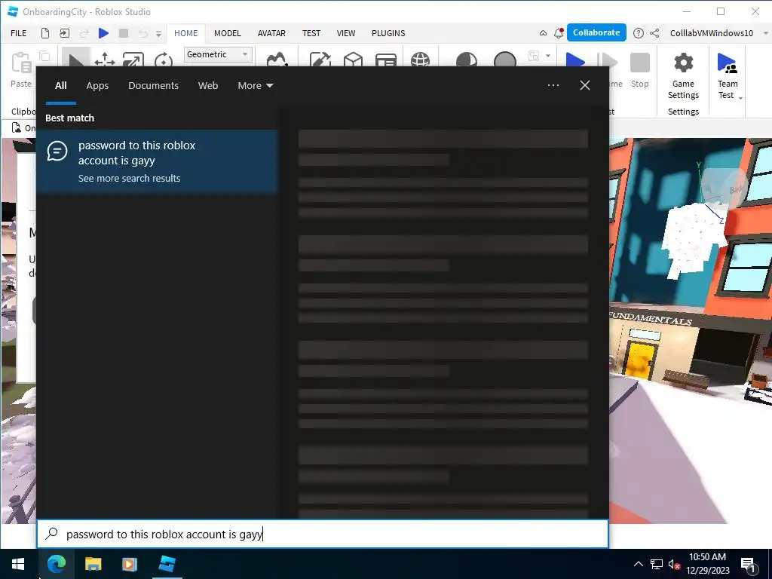
Task: Click the Copy icon beside Paste
Action: [x=44, y=56]
